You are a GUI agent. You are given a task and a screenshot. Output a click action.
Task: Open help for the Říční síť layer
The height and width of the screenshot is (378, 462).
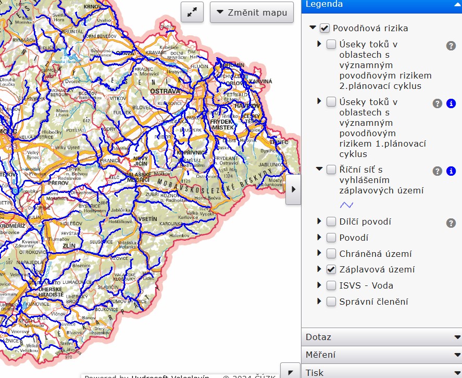(x=438, y=171)
